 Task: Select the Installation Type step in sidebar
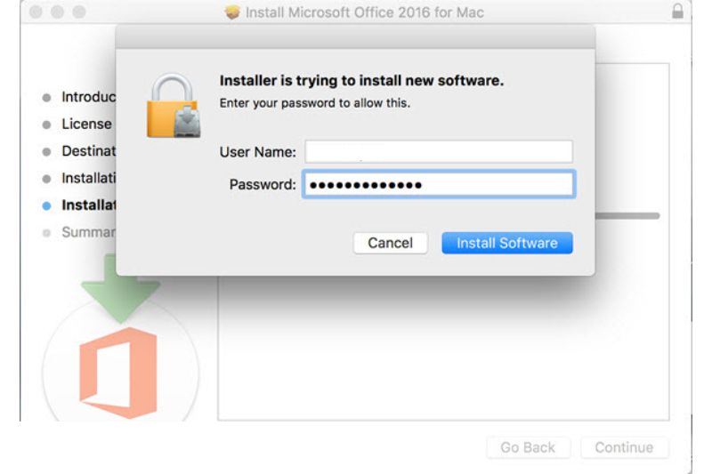pos(88,178)
